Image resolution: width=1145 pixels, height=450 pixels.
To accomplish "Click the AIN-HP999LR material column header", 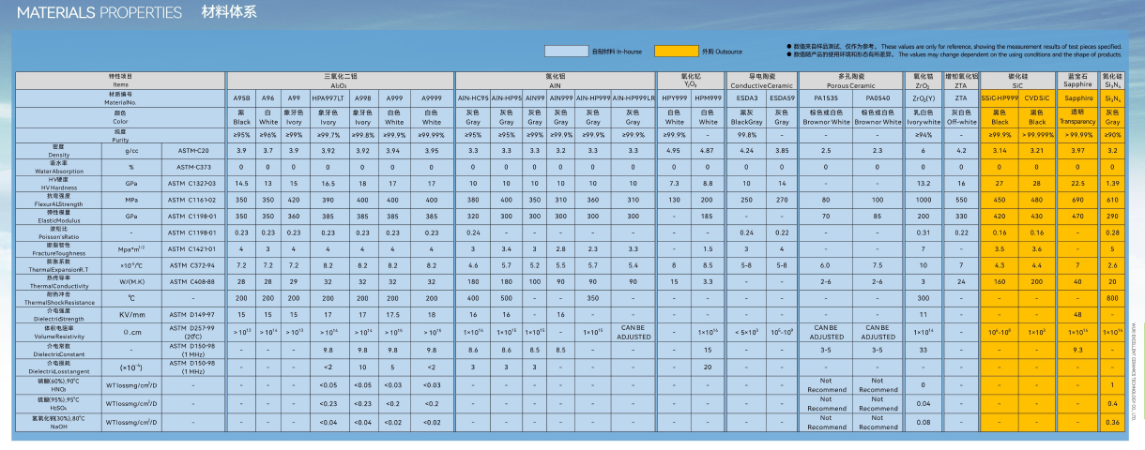I will (x=634, y=97).
